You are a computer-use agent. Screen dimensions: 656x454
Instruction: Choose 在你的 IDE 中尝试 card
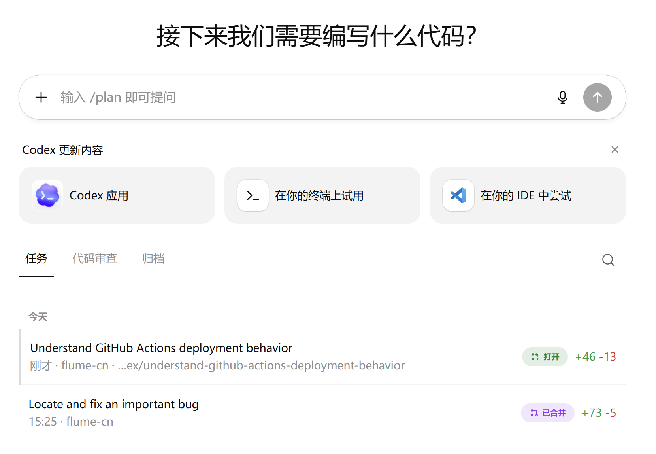pos(528,195)
